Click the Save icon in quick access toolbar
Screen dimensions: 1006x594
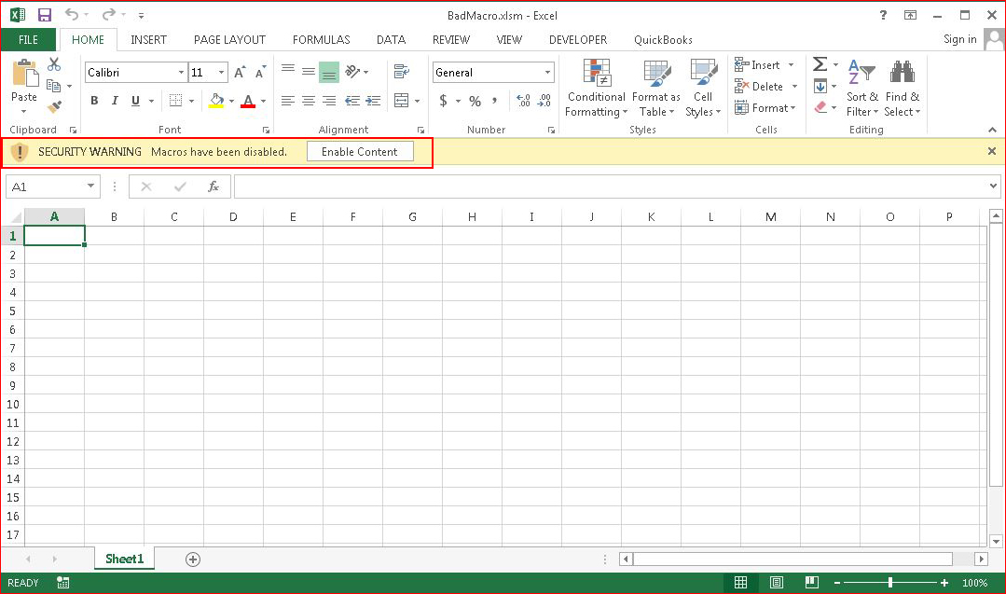click(44, 15)
